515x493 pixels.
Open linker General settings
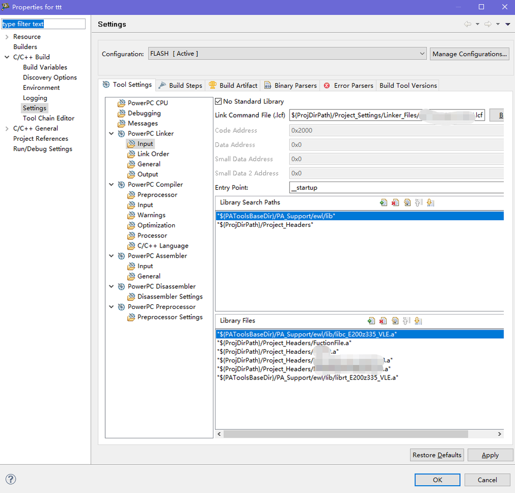click(x=149, y=164)
